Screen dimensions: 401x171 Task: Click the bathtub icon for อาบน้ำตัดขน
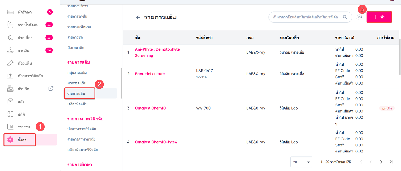point(10,25)
